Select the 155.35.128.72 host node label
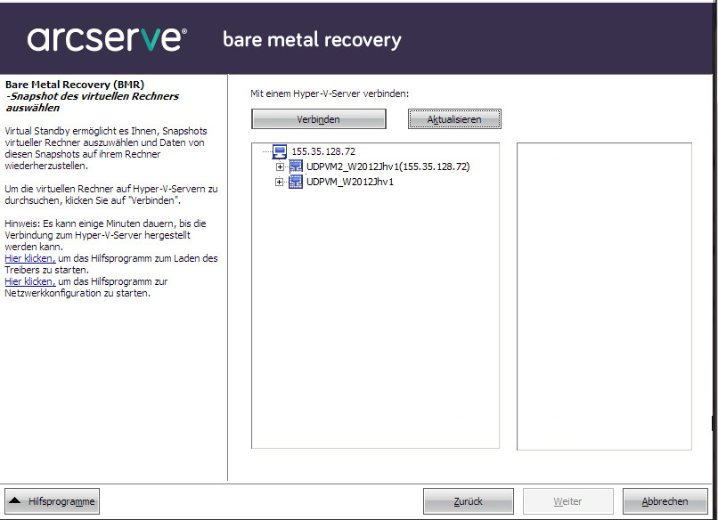 (323, 151)
